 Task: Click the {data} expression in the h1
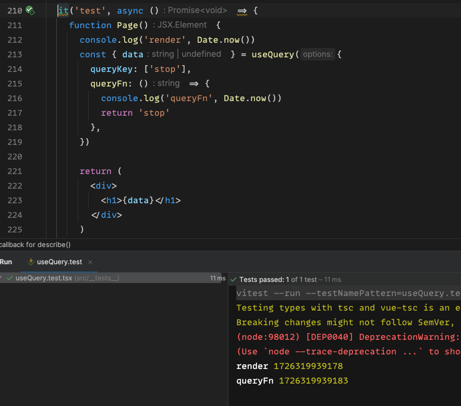point(138,200)
